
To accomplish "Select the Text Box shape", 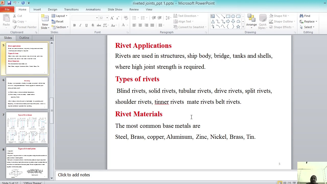I will 213,16.
